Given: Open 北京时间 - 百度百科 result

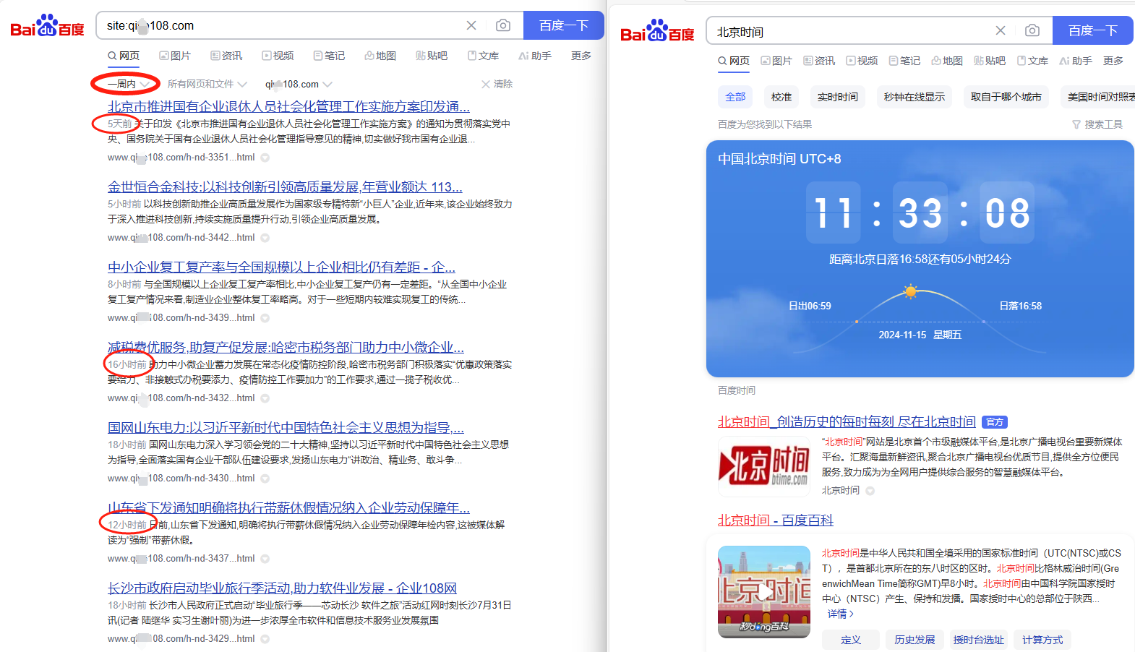Looking at the screenshot, I should [776, 520].
